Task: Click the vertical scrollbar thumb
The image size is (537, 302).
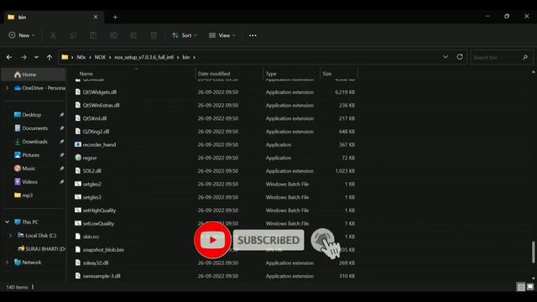Action: click(533, 253)
